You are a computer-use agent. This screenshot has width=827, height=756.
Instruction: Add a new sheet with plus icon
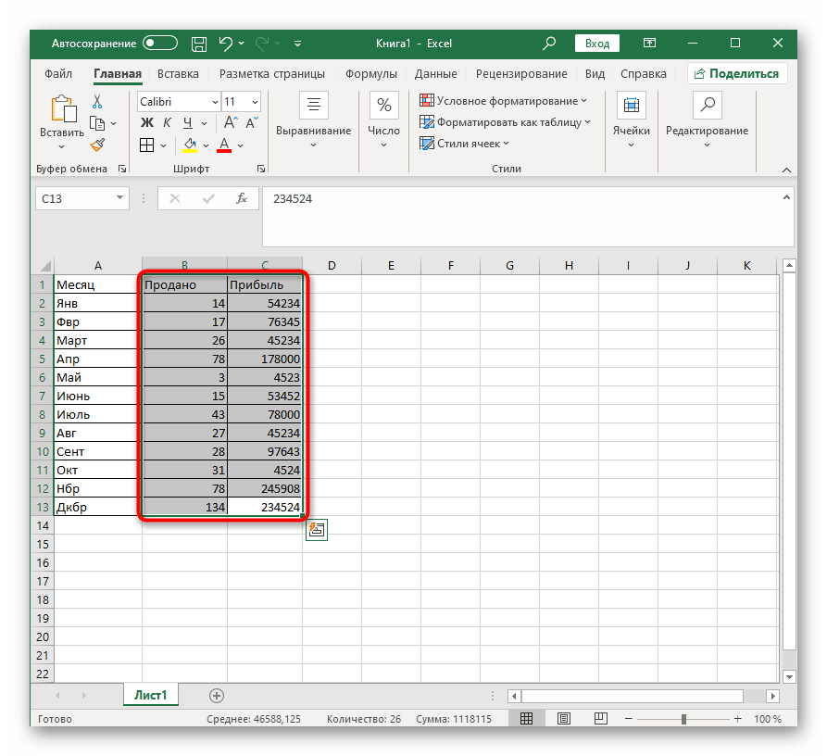pyautogui.click(x=217, y=695)
